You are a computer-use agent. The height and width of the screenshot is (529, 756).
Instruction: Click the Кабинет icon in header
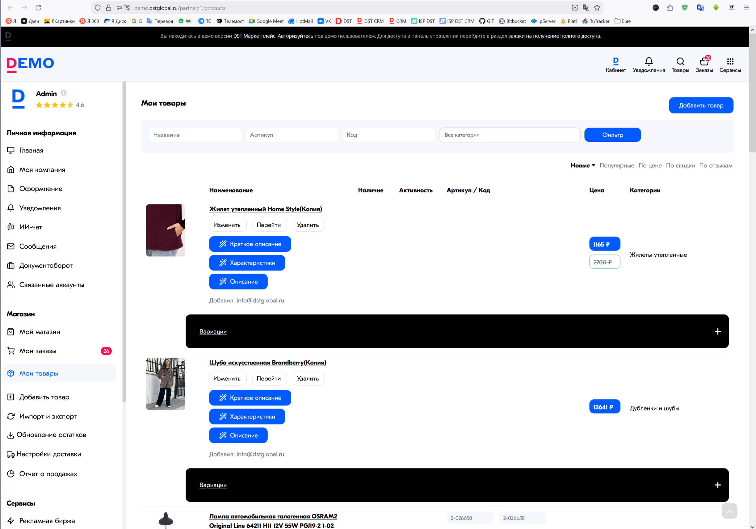pyautogui.click(x=615, y=62)
